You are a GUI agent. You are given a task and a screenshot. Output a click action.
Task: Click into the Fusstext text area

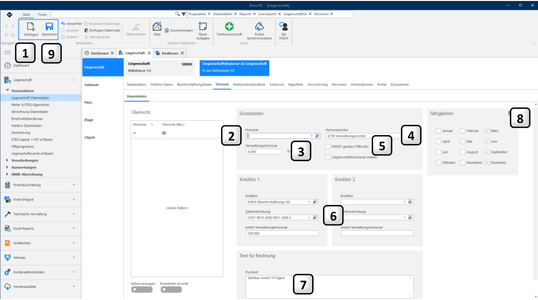[x=329, y=287]
